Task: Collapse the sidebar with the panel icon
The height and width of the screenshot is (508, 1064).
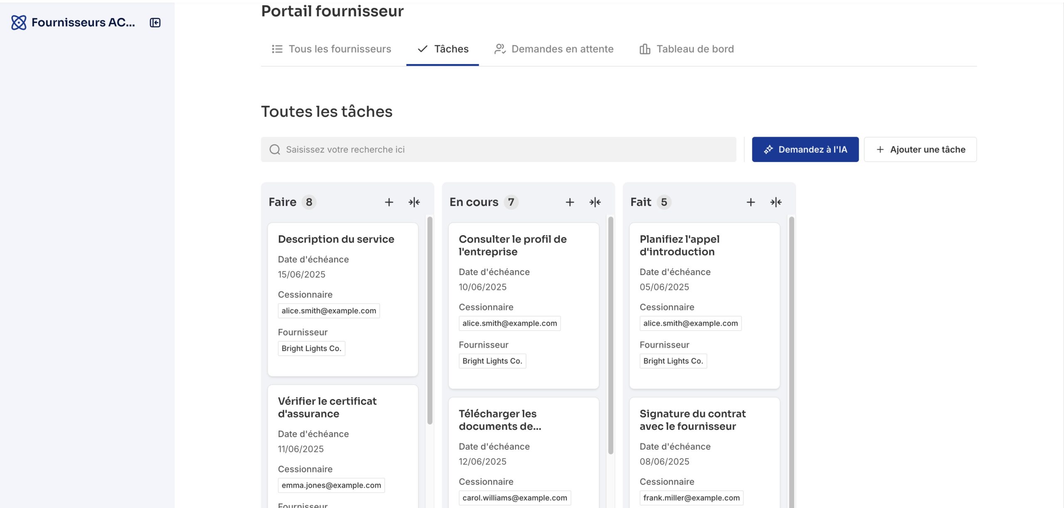Action: tap(155, 22)
